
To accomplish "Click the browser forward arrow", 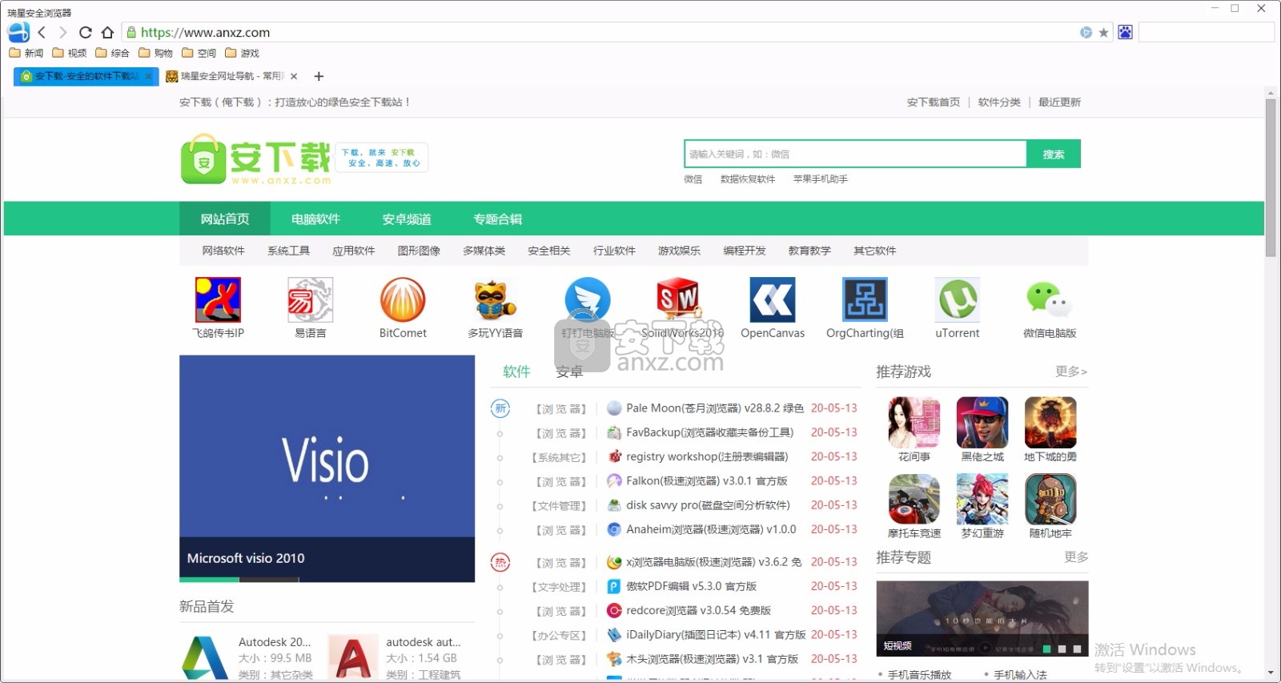I will (x=62, y=32).
